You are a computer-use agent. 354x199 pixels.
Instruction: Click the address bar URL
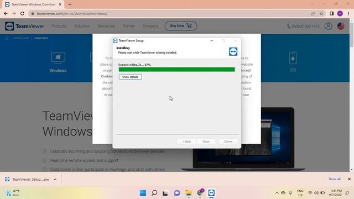point(72,13)
